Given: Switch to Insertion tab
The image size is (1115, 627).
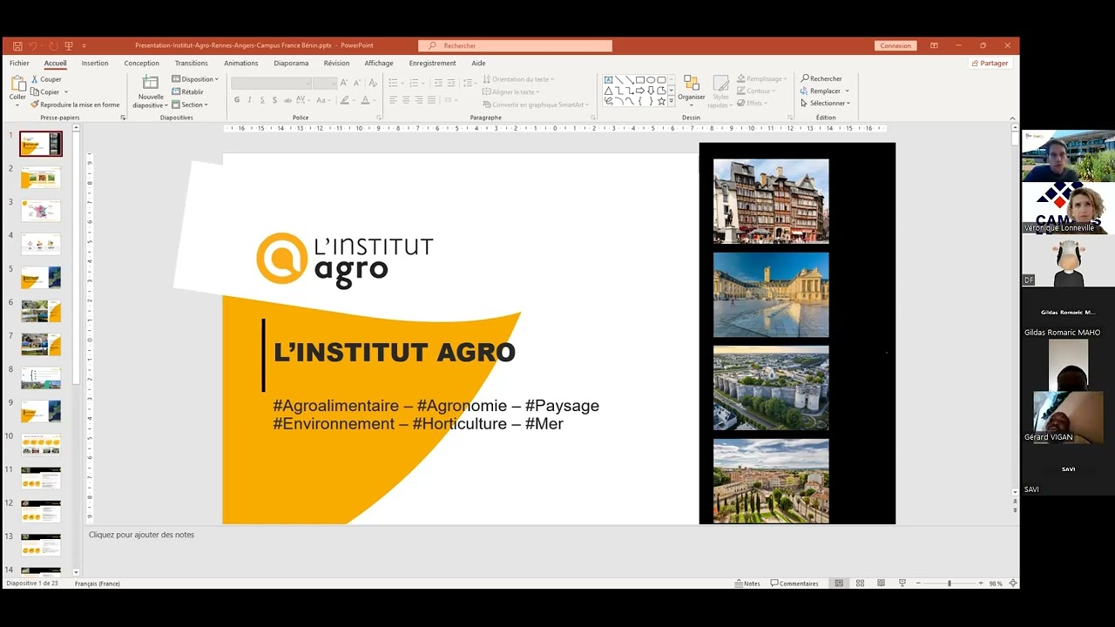Looking at the screenshot, I should (x=95, y=64).
